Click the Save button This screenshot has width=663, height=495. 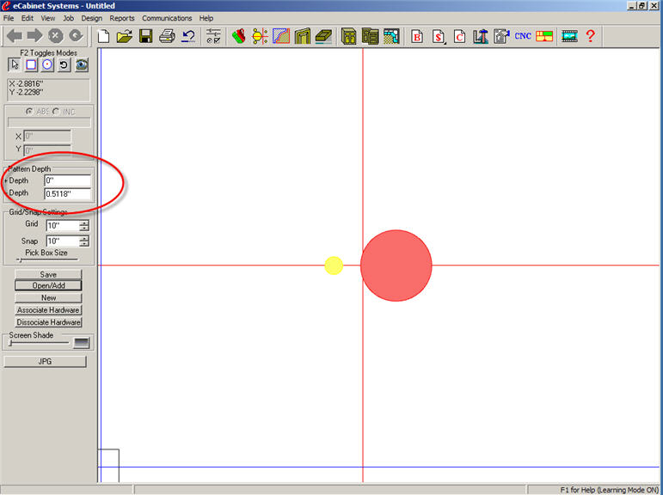click(48, 274)
